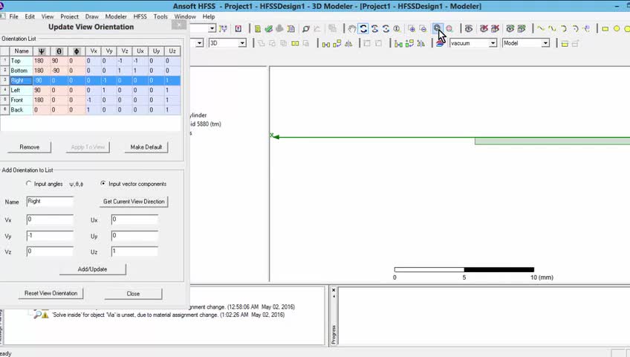Click the Move objects icon
This screenshot has width=630, height=357.
point(326,43)
